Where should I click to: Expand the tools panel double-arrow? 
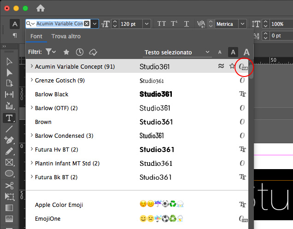pos(4,46)
